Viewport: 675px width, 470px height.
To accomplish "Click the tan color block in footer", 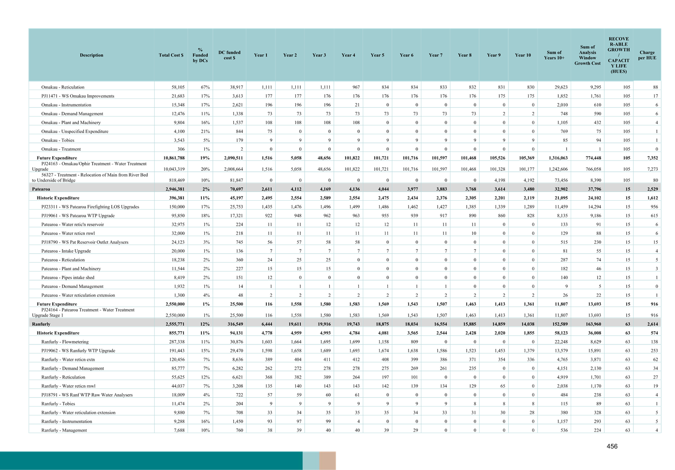I will coord(327,461).
